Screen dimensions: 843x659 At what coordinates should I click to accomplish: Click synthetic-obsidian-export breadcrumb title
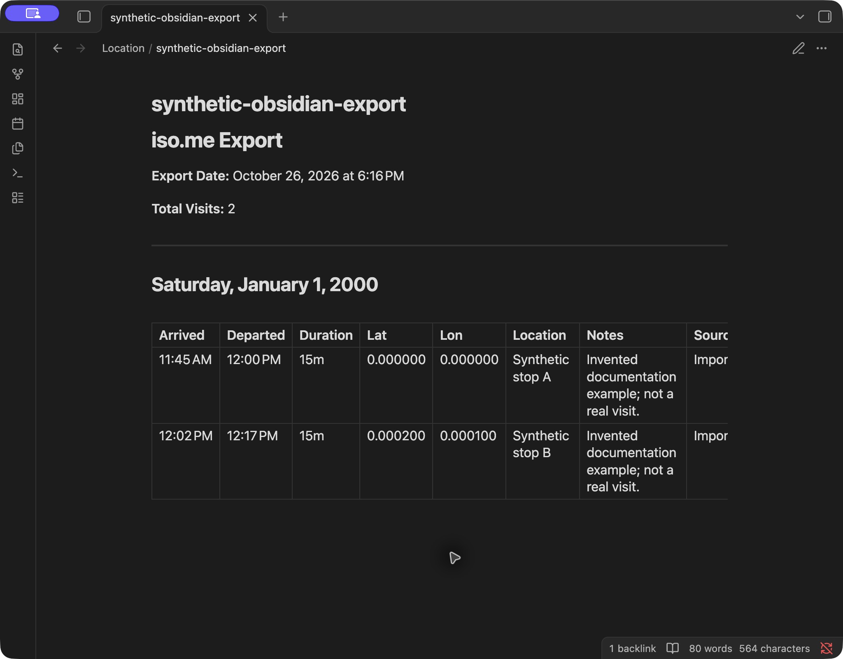click(221, 48)
